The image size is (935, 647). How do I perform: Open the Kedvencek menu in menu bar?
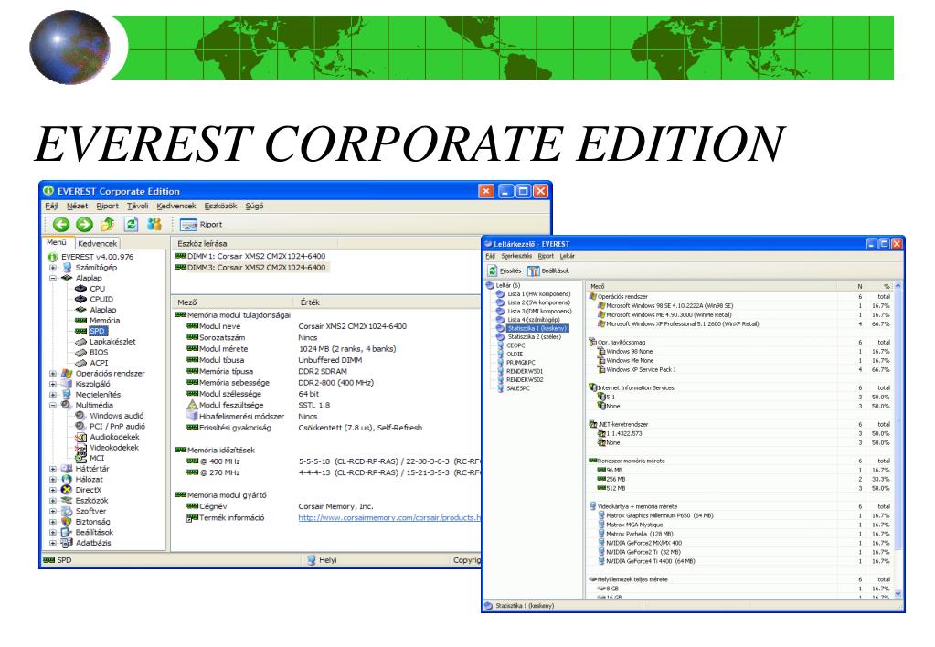click(x=175, y=206)
